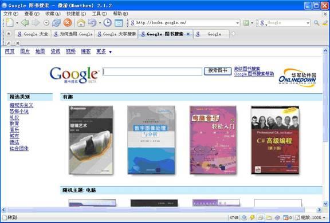Open the Go button dropdown arrow
The height and width of the screenshot is (223, 330).
coord(252,23)
